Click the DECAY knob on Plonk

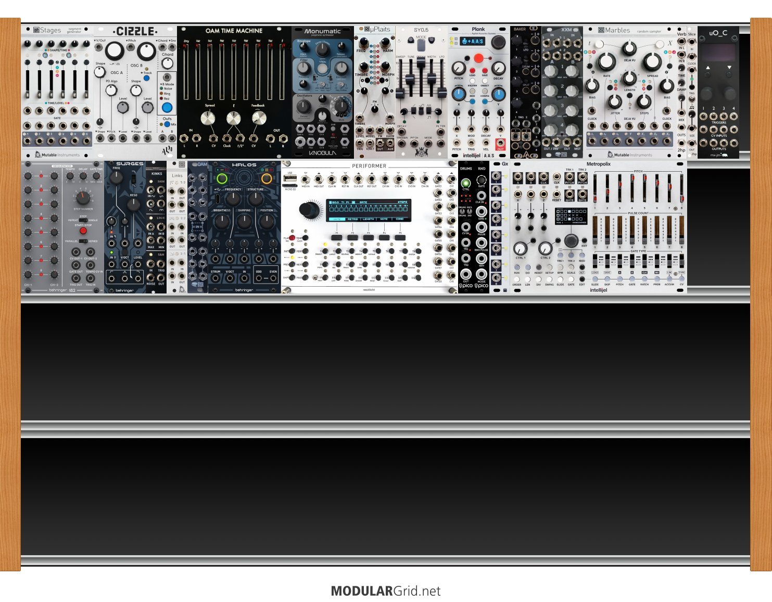coord(498,68)
